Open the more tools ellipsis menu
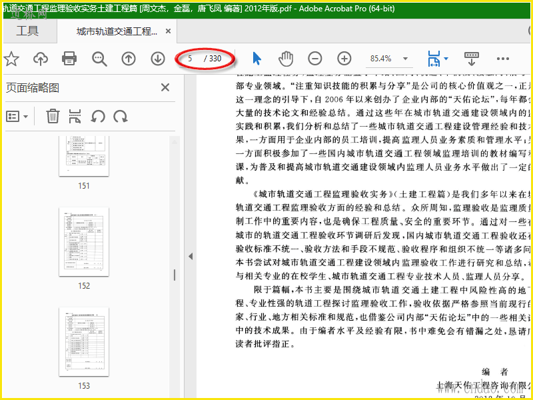 (x=503, y=59)
